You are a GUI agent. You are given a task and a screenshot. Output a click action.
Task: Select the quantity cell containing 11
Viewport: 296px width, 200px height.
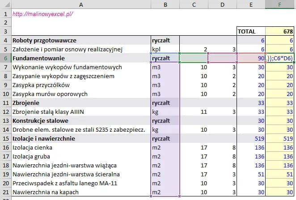[194, 112]
